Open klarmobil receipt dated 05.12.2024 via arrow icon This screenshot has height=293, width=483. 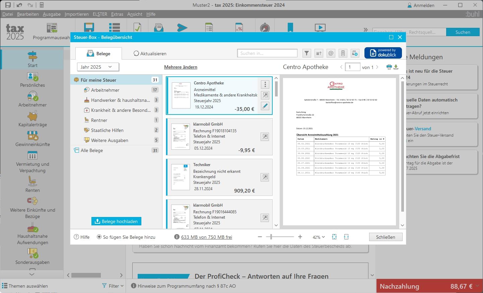coord(265,137)
